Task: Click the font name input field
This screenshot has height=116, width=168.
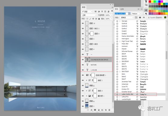Action: [121, 14]
